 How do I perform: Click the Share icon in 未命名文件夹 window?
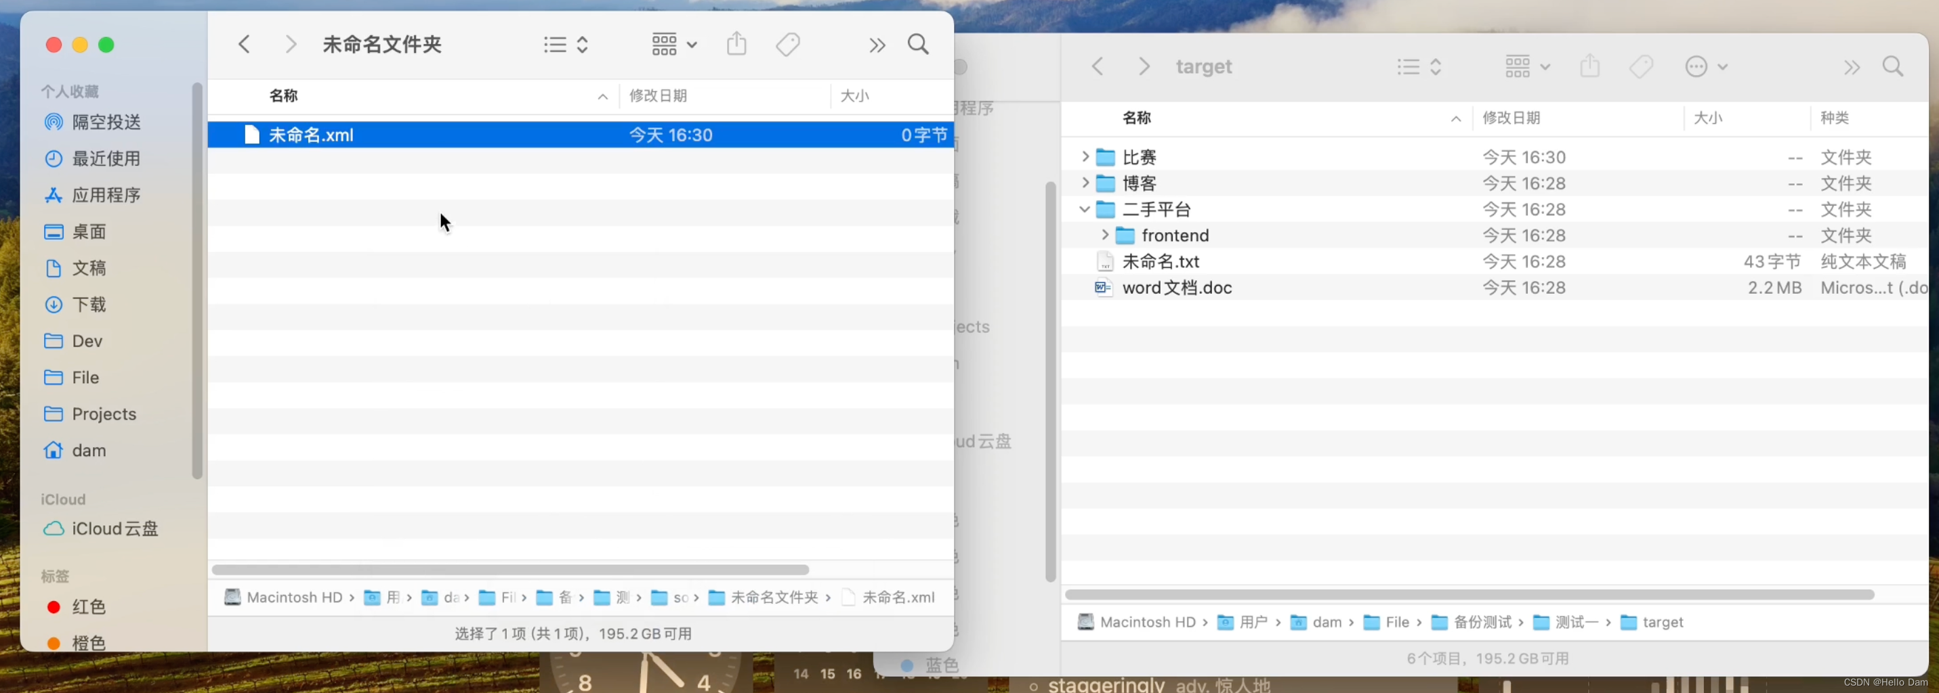pyautogui.click(x=737, y=43)
